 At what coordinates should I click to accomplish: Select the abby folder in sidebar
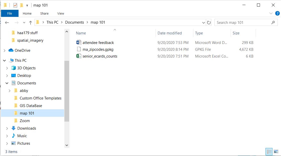click(x=24, y=91)
